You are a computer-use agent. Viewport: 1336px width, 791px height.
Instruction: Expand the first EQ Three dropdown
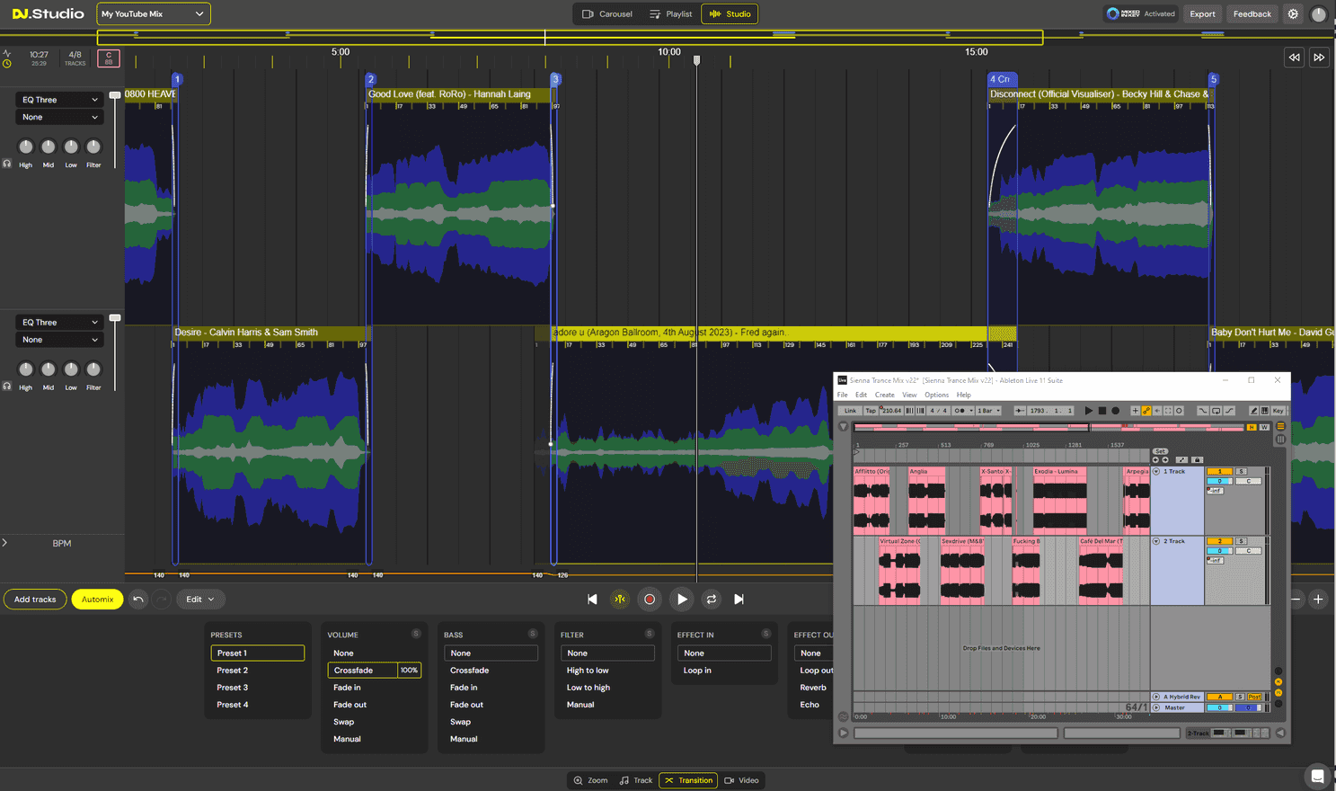point(59,100)
